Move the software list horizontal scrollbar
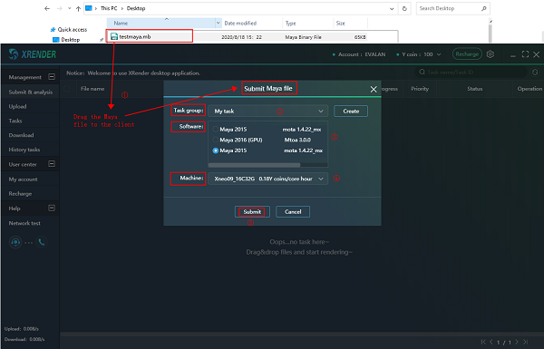The image size is (544, 349). pos(254,165)
